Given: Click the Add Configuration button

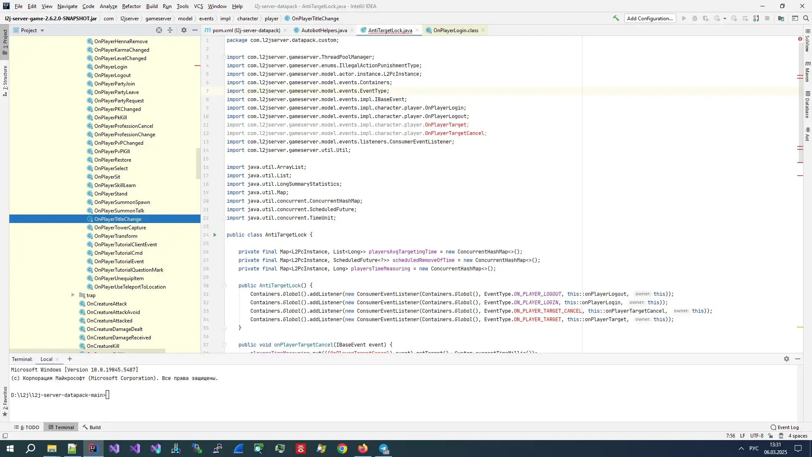Looking at the screenshot, I should 650,19.
